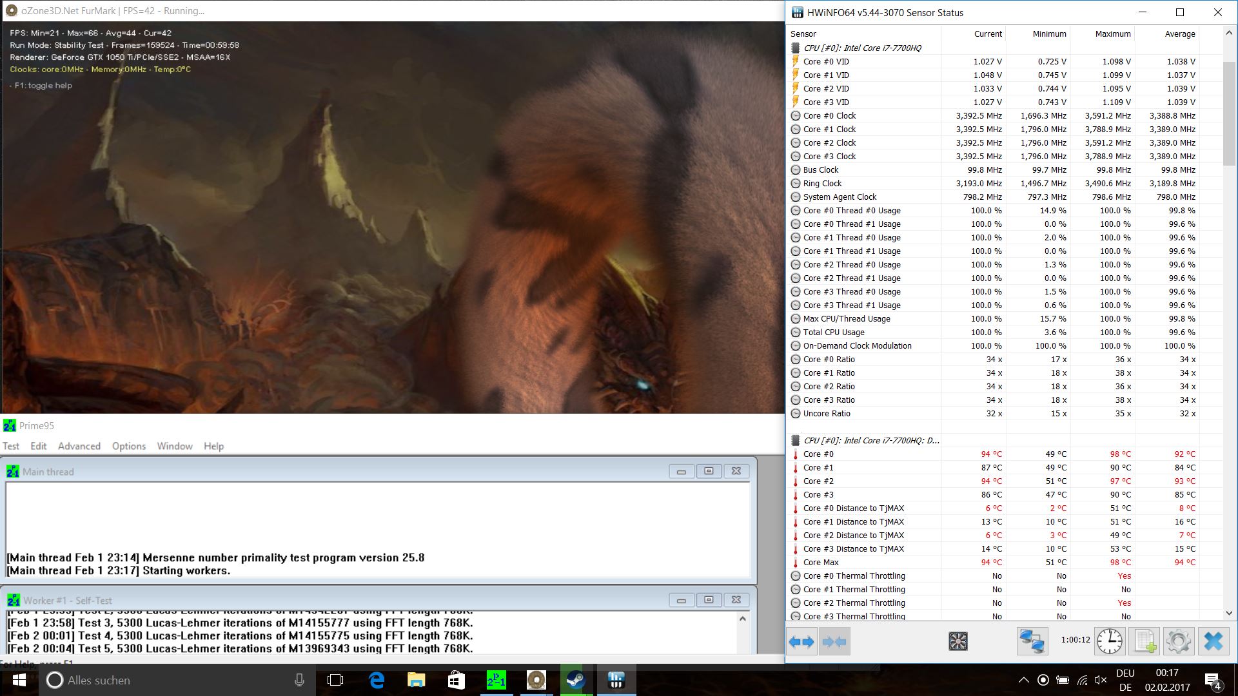Click Cortana microphone icon
Screen dimensions: 1238x696
point(299,680)
